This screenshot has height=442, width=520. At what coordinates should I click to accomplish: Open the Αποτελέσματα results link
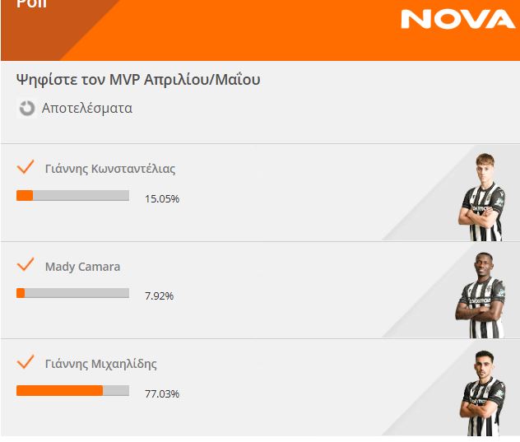pos(87,108)
